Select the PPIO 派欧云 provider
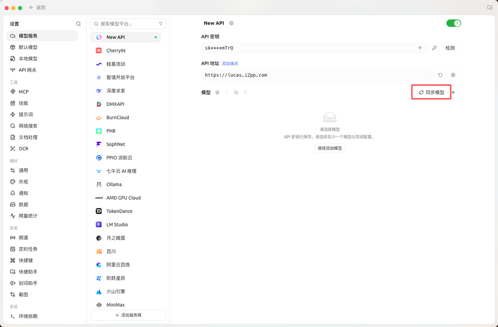Viewport: 498px width, 327px height. pyautogui.click(x=125, y=157)
